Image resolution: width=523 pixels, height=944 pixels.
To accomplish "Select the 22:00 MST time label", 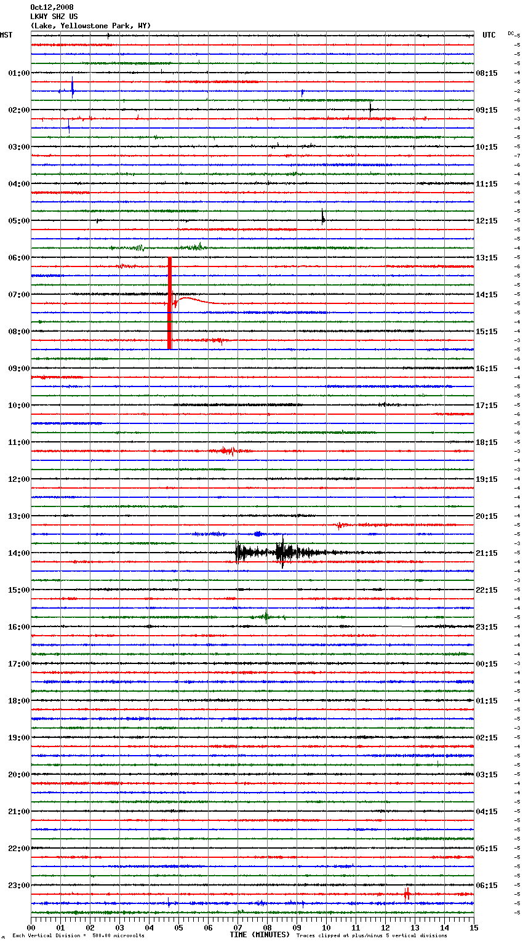I will (19, 849).
